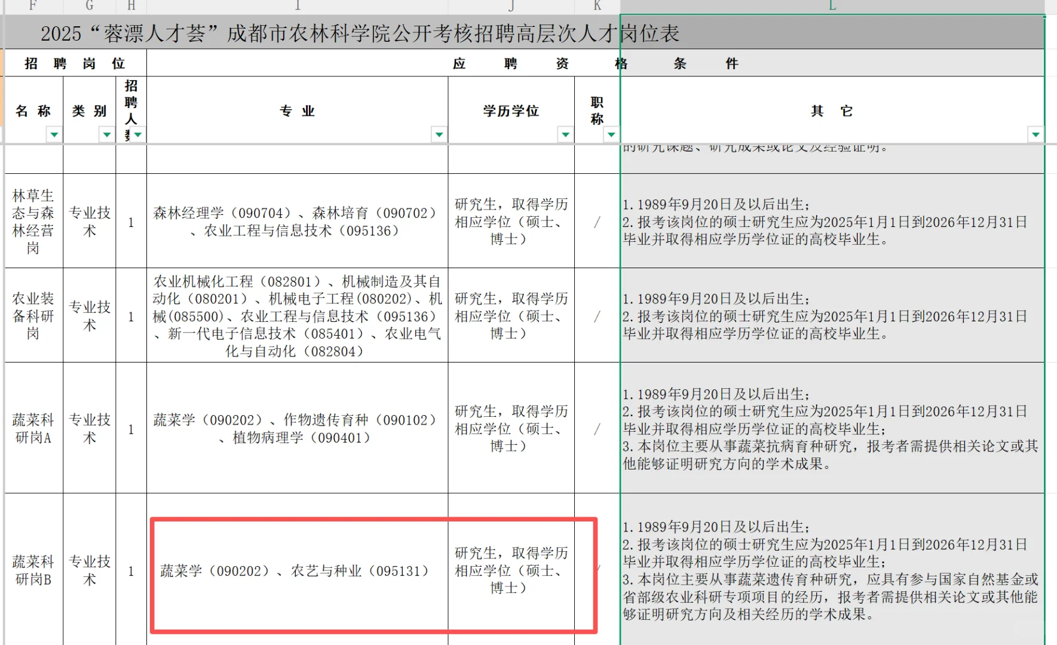Screen dimensions: 1057x645
Task: Select the headcount 1 for 农业装备科研岗
Action: coord(131,315)
